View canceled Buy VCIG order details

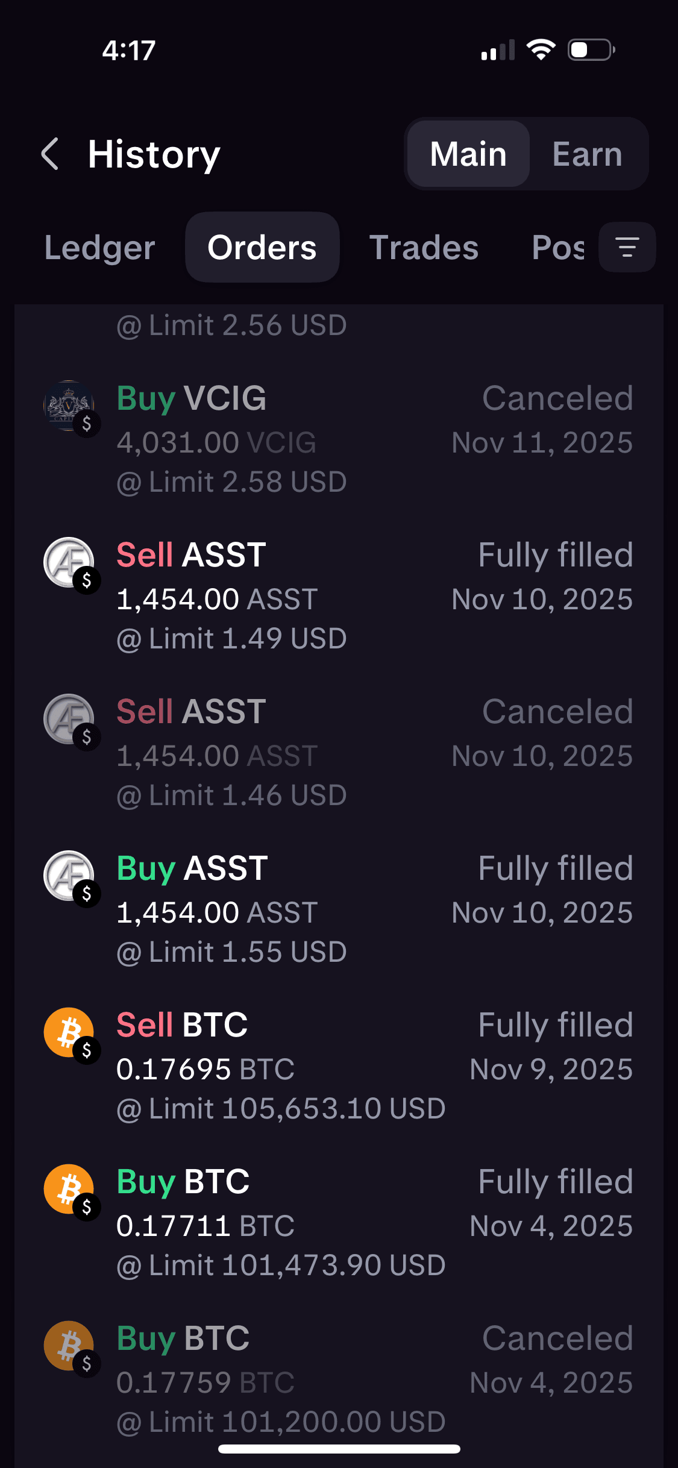(374, 440)
